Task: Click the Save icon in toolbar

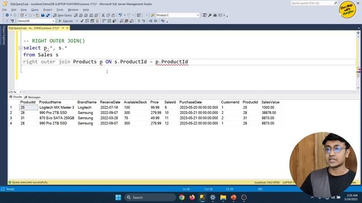Action: pyautogui.click(x=43, y=15)
